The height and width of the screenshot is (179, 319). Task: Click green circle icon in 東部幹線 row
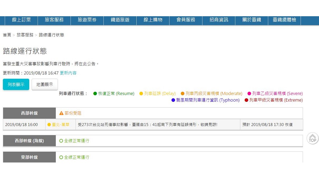(61, 157)
